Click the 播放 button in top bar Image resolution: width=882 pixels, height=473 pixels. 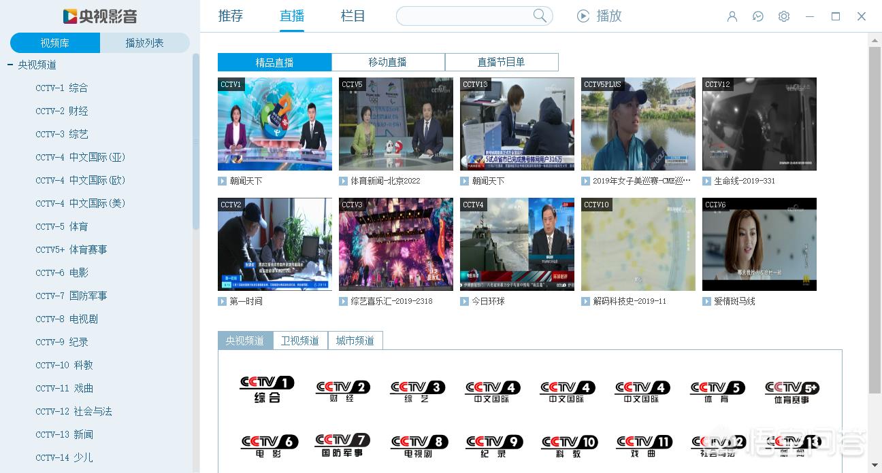click(x=600, y=16)
